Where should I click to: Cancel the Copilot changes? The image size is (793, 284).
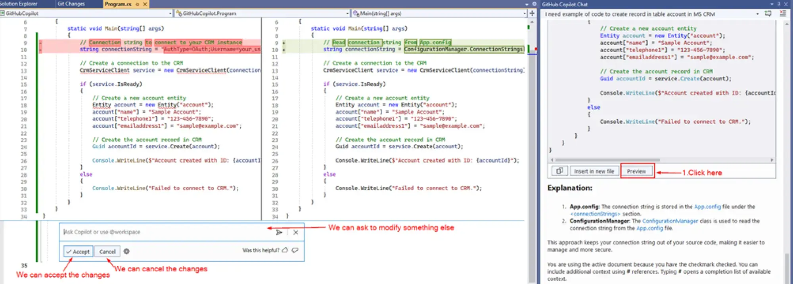(x=107, y=252)
